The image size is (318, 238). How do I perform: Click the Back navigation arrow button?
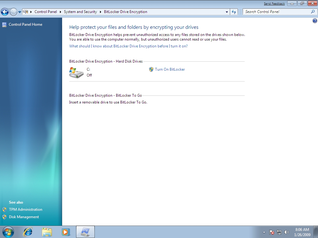point(5,12)
